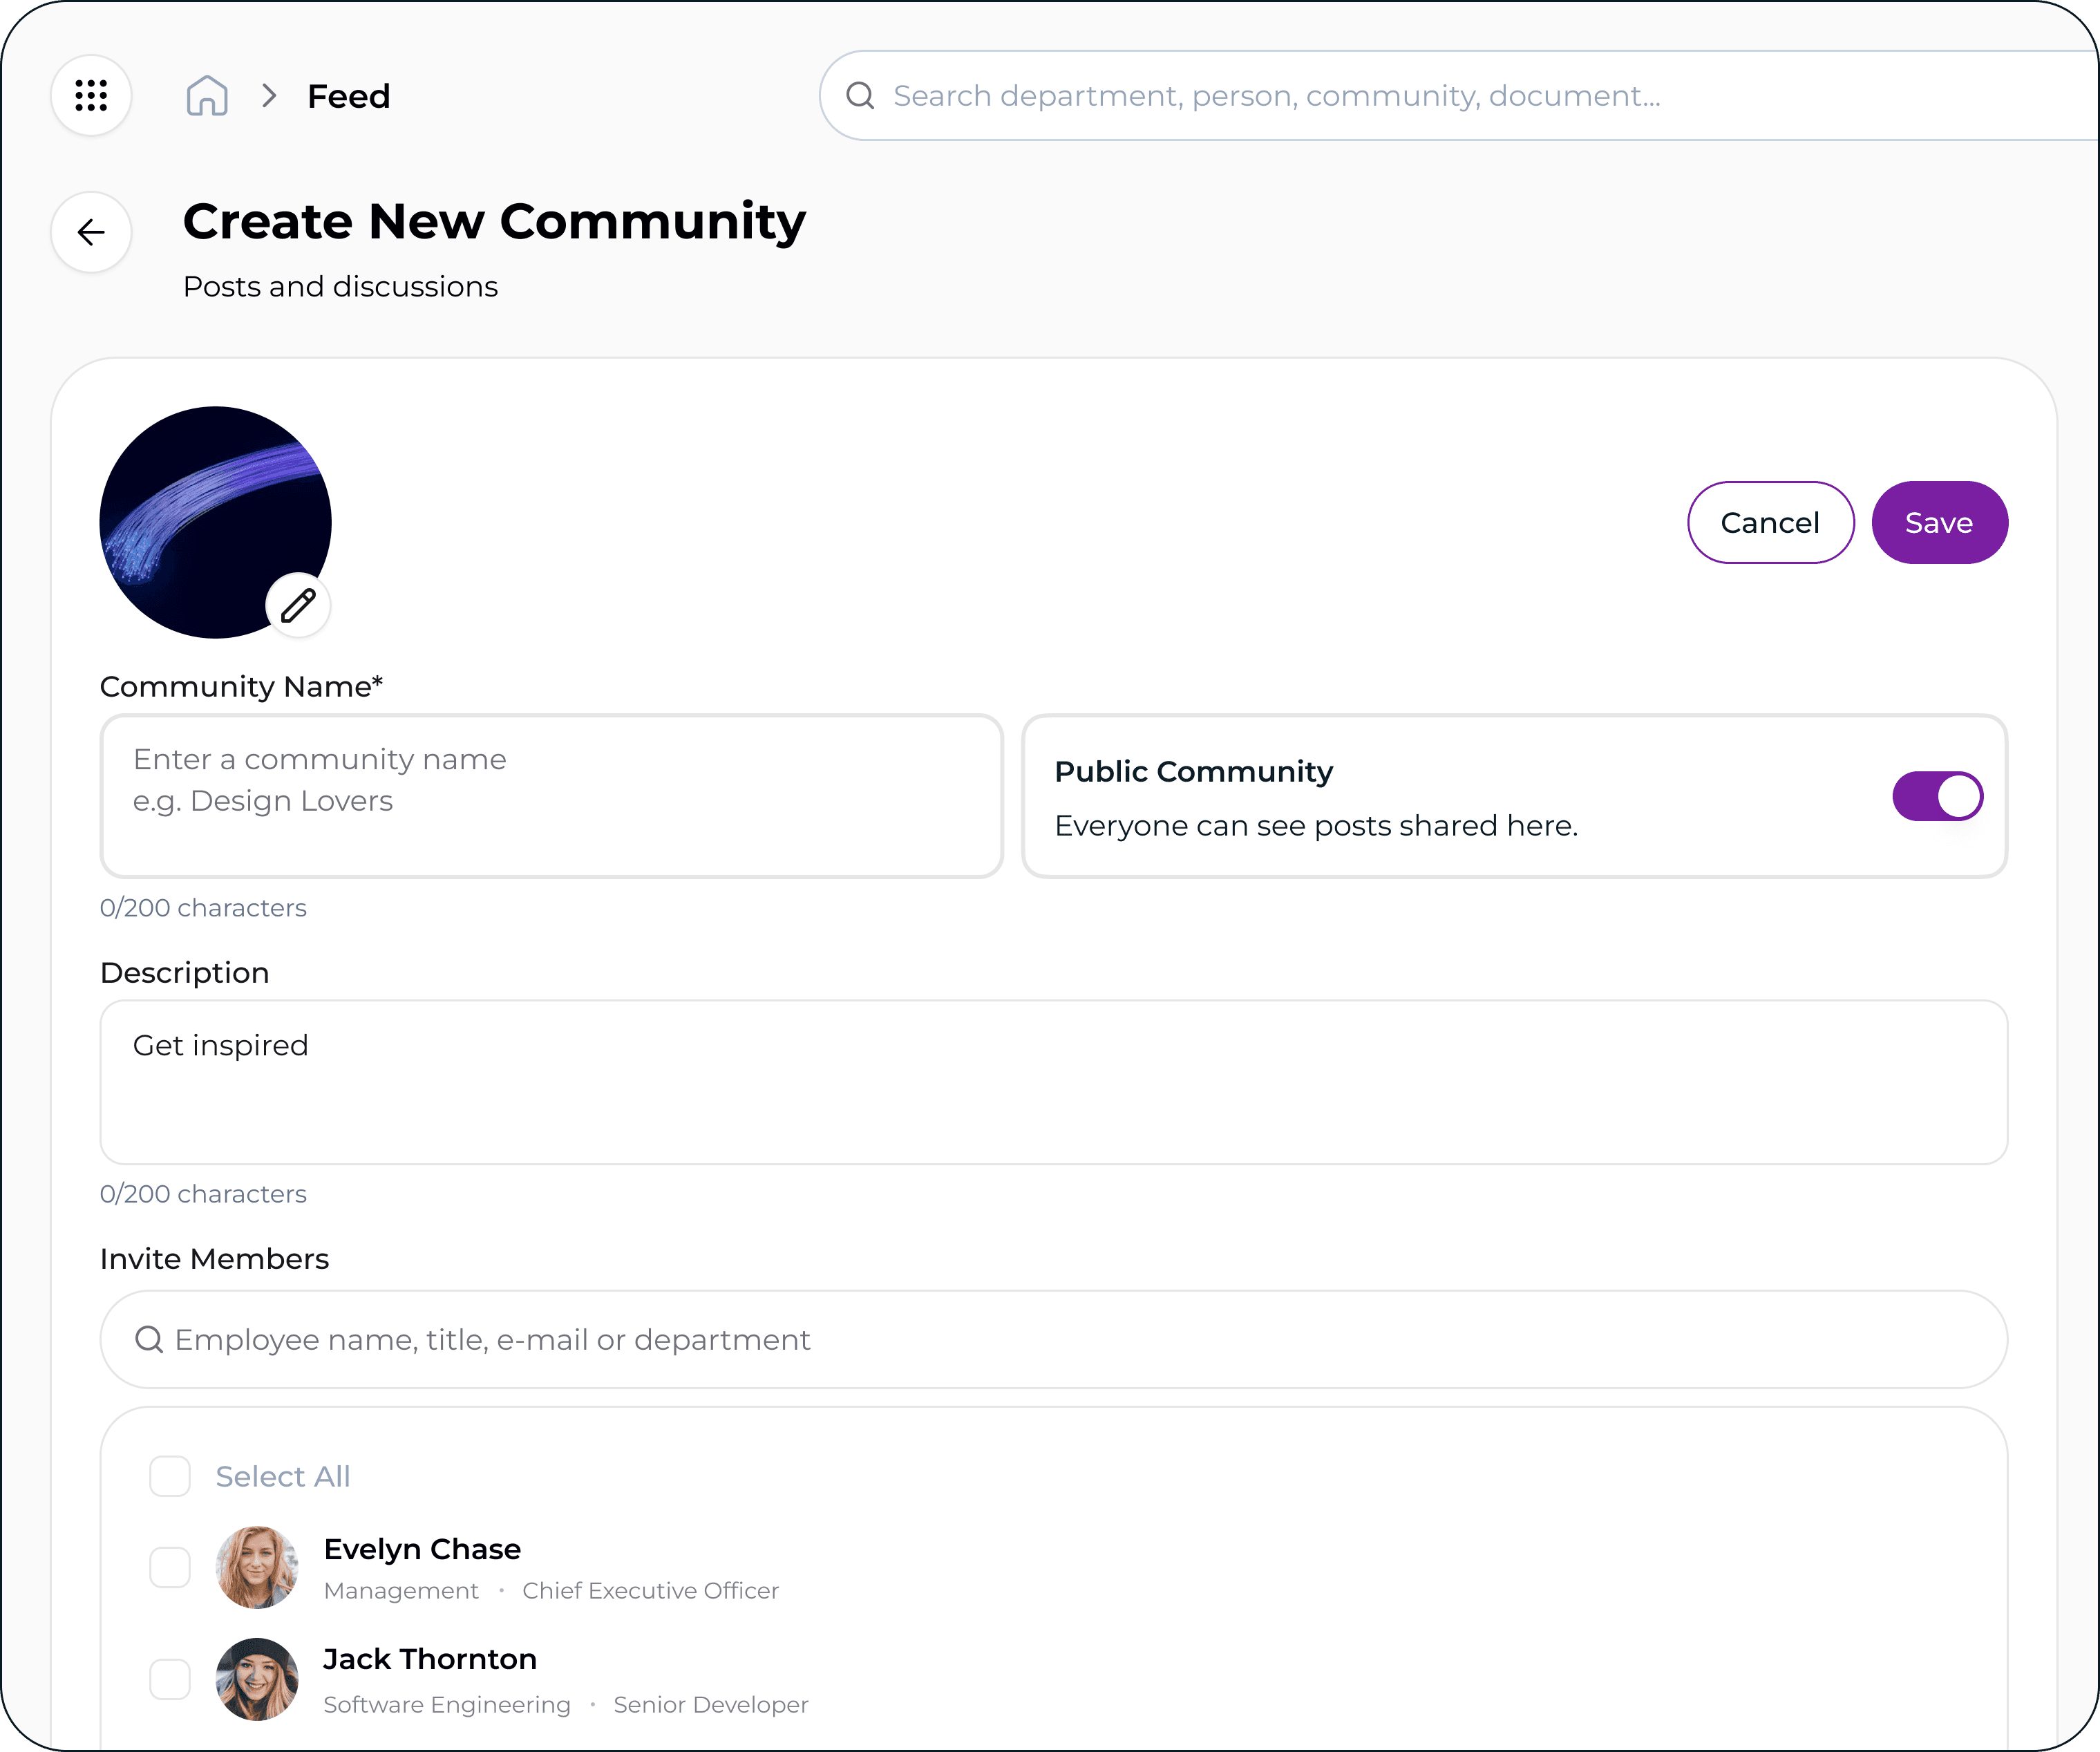Click Evelyn Chase's profile avatar
This screenshot has height=1752, width=2100.
click(257, 1567)
